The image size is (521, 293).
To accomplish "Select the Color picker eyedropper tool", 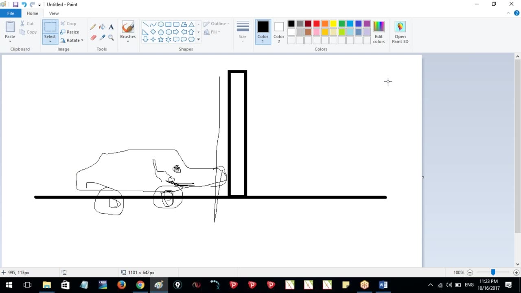I will 102,37.
